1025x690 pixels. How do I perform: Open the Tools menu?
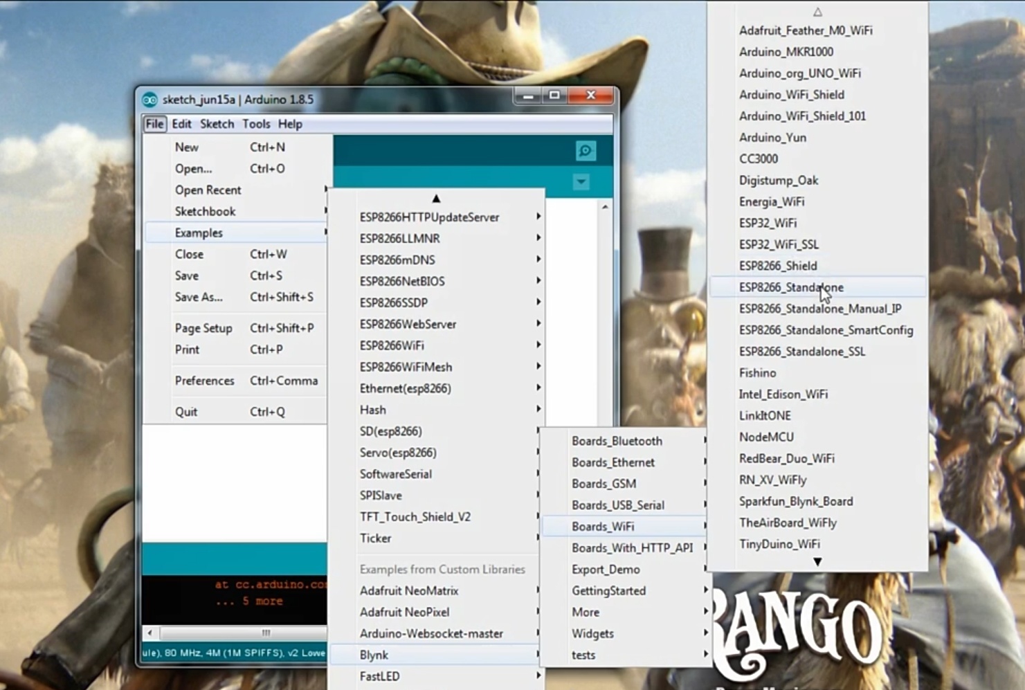click(256, 124)
